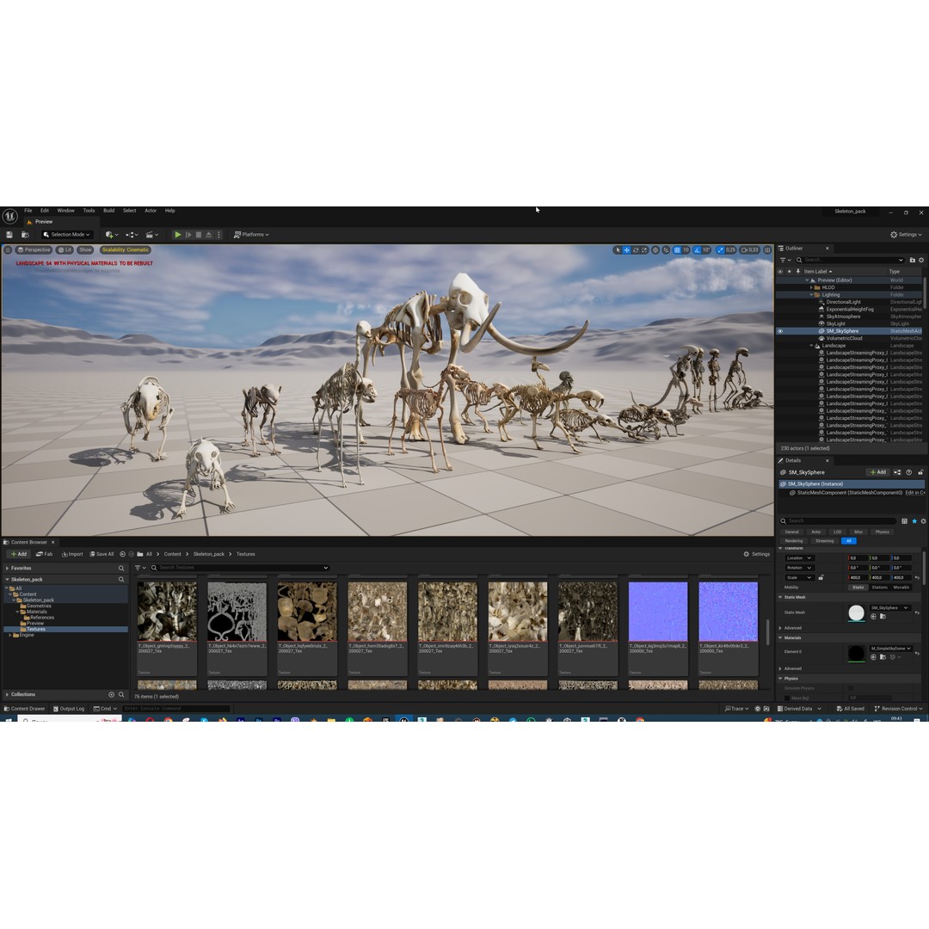Image resolution: width=929 pixels, height=929 pixels.
Task: Click the Stop simulation button
Action: click(x=199, y=235)
